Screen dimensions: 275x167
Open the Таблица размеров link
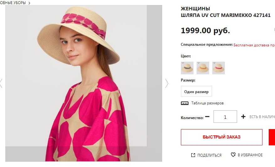pos(207,103)
